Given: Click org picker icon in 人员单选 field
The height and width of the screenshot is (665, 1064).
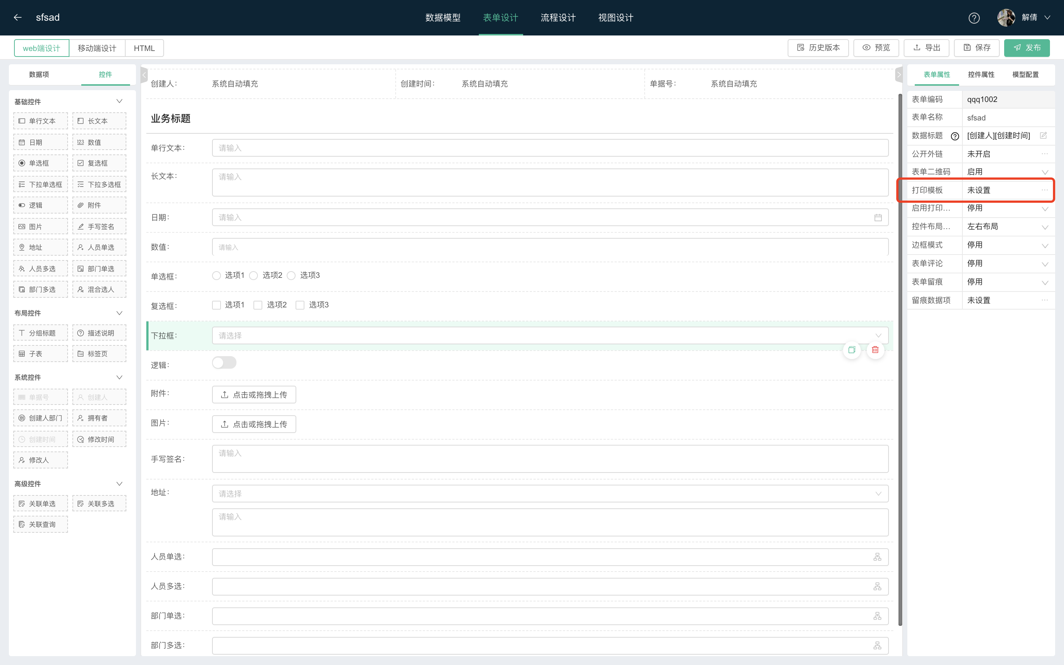Looking at the screenshot, I should (877, 557).
